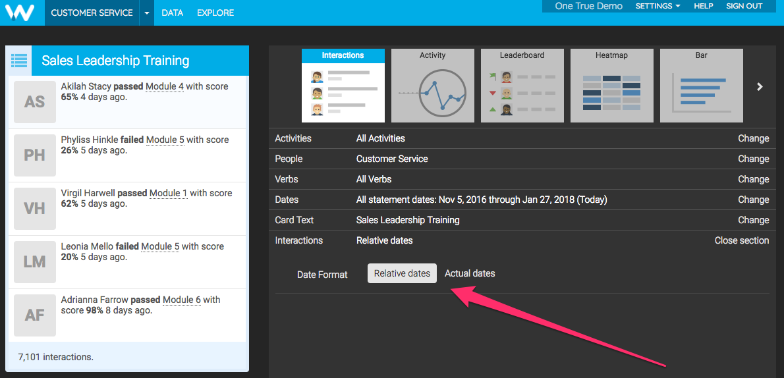Go to the Explore menu item
This screenshot has width=784, height=378.
point(215,13)
